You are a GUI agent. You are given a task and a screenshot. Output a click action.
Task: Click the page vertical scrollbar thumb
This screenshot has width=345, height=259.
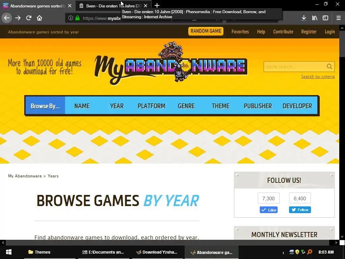pyautogui.click(x=342, y=44)
